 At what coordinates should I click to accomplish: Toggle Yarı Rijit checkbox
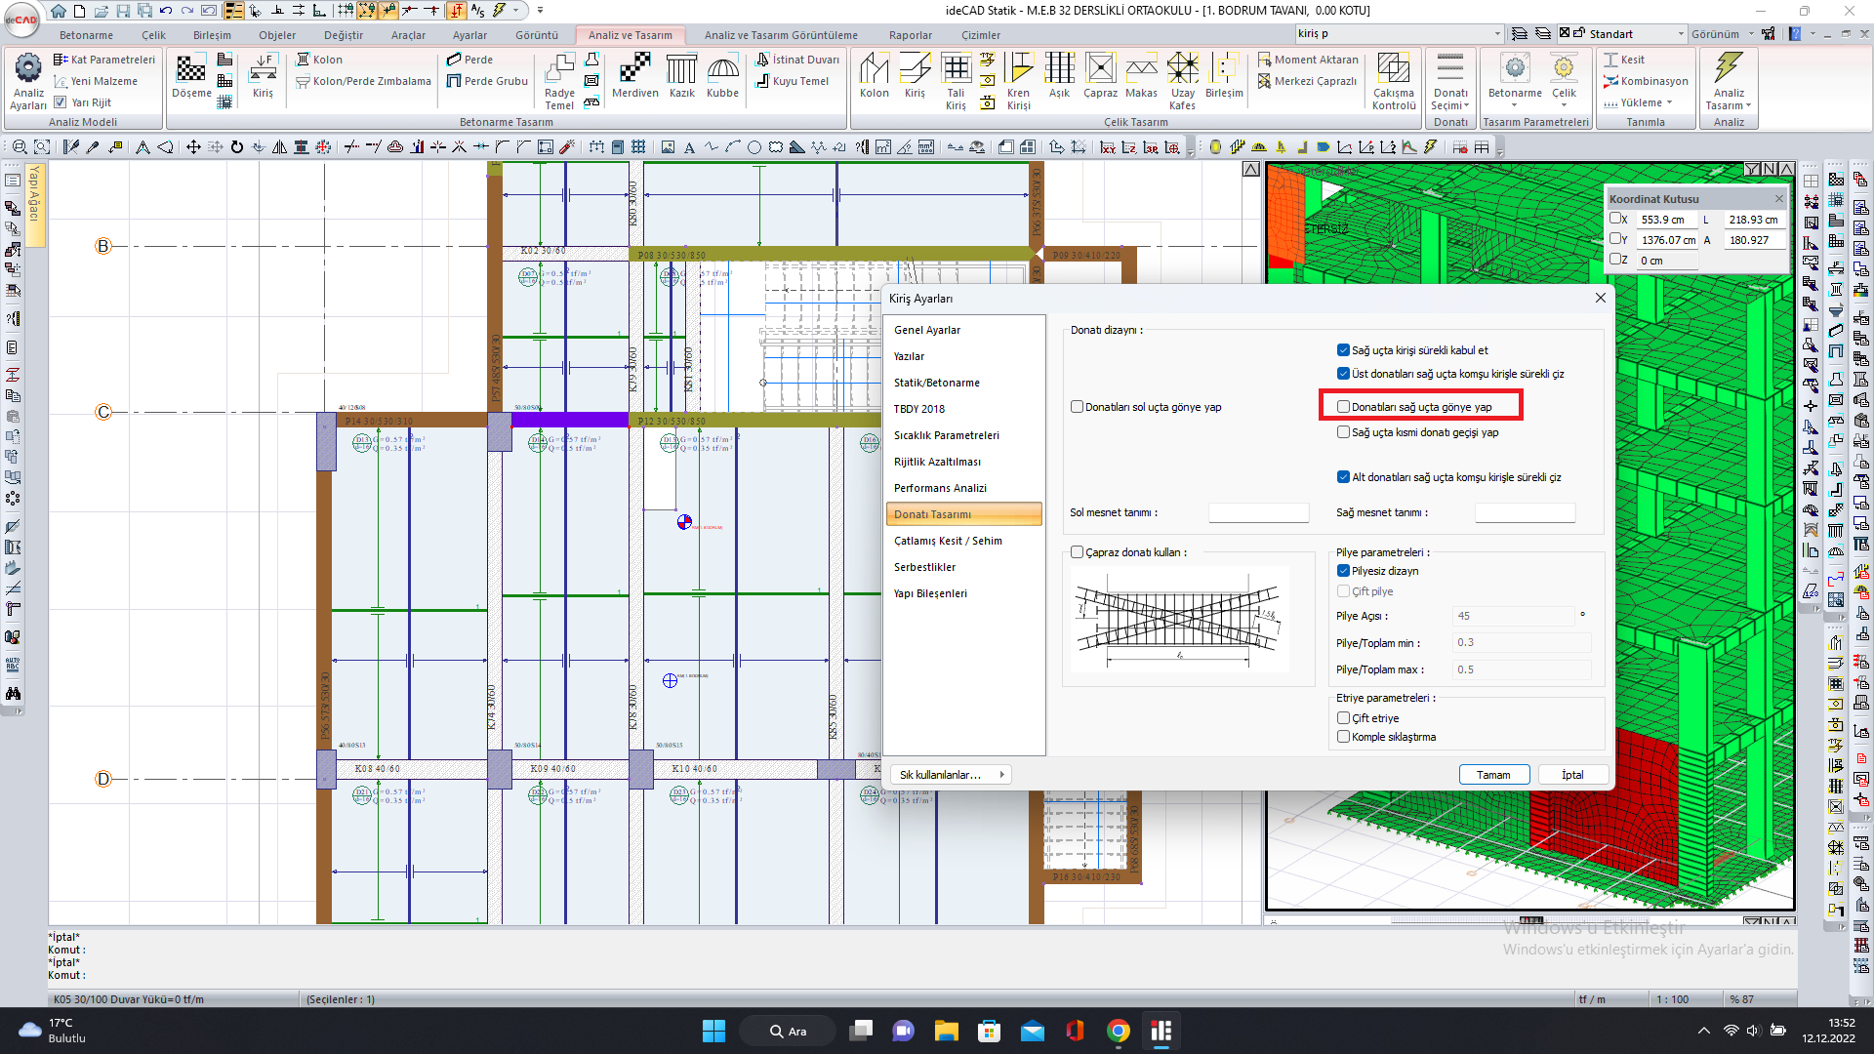coord(61,102)
